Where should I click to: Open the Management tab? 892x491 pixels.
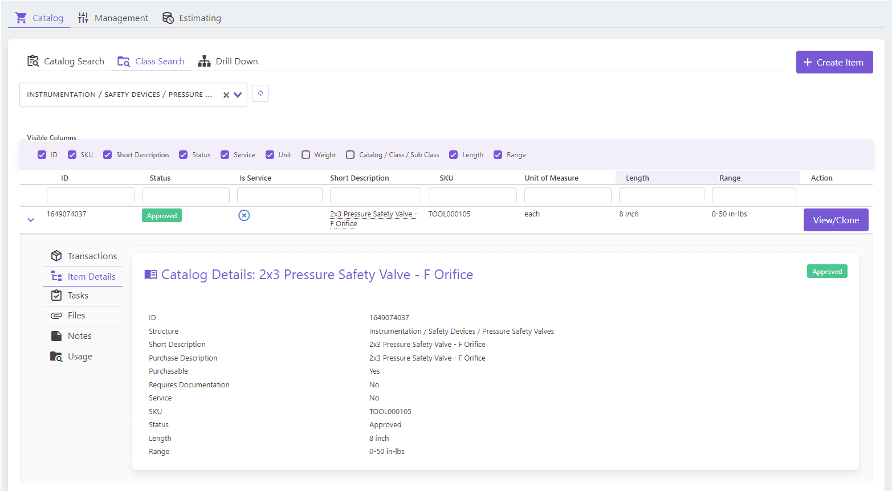tap(113, 18)
